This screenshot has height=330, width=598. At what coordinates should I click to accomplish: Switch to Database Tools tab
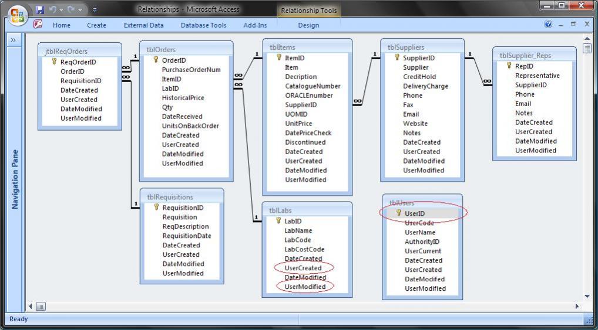tap(203, 25)
